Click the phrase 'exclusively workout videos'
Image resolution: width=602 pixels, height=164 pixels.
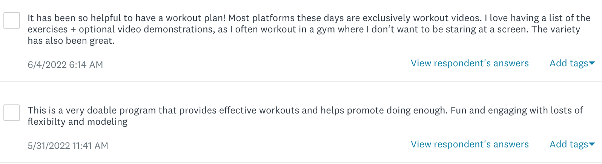tap(421, 18)
